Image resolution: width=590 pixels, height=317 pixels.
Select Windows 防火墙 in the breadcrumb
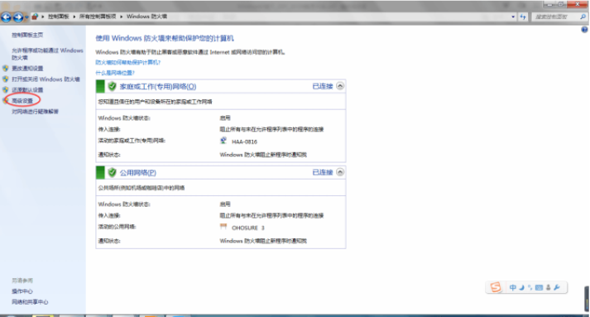click(x=146, y=17)
